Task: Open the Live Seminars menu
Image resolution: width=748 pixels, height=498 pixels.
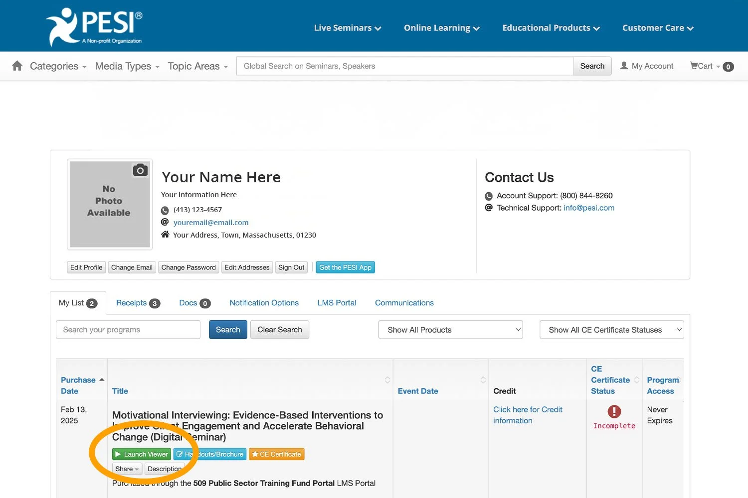Action: pos(348,28)
